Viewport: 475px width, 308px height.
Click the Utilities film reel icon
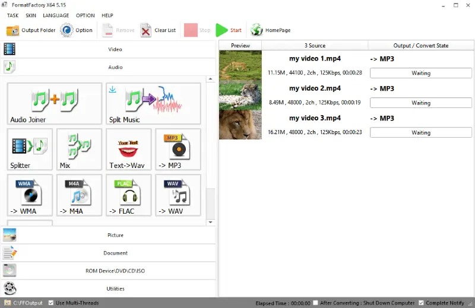tap(10, 288)
